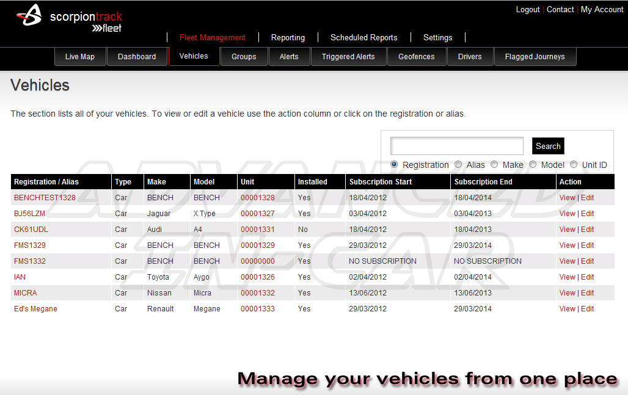Screen dimensions: 628x395
Task: Open the Fleet Management menu
Action: click(x=212, y=38)
